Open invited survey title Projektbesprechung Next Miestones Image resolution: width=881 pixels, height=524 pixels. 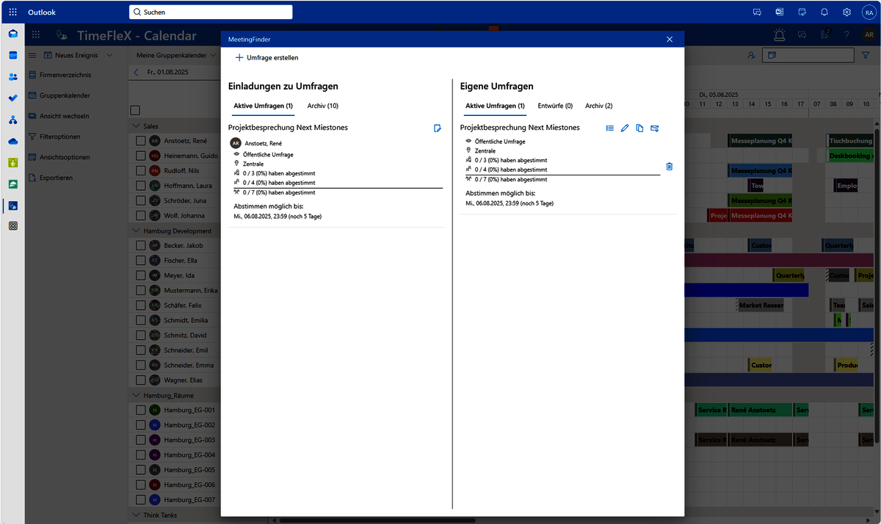coord(288,128)
